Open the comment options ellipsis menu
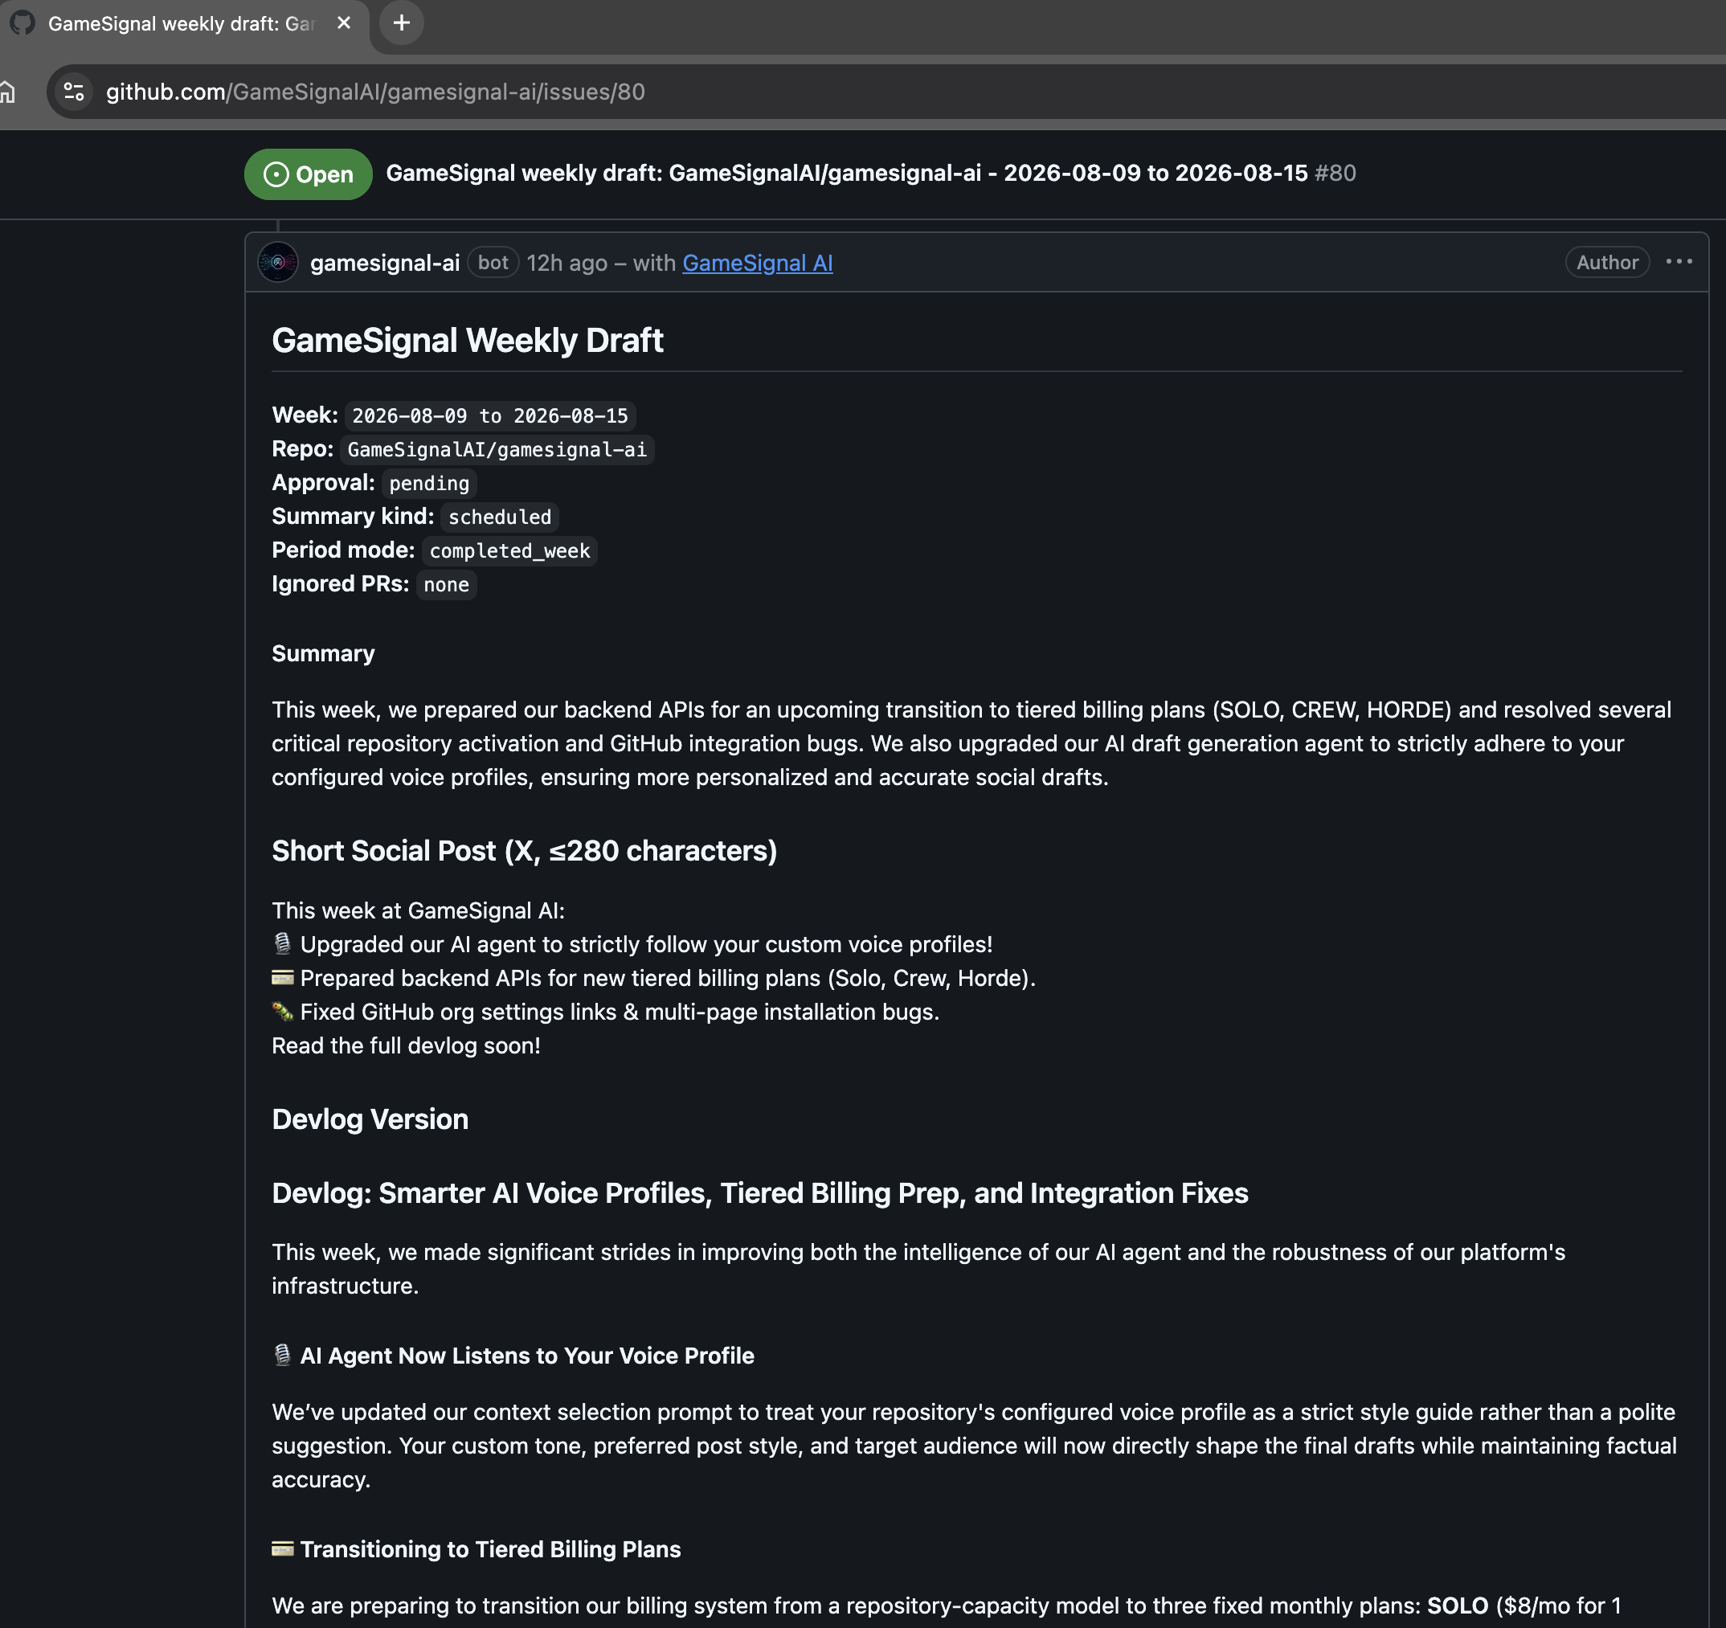 [1679, 261]
